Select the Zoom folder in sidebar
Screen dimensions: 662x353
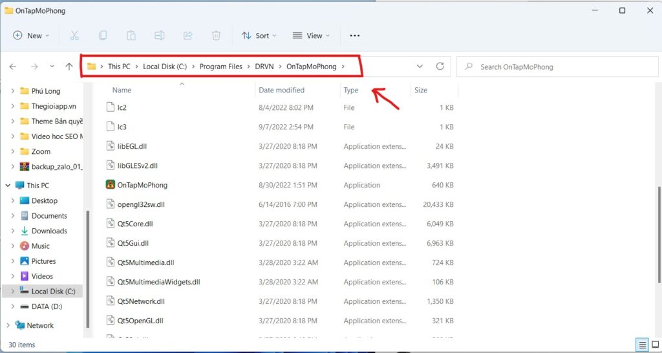pos(41,151)
